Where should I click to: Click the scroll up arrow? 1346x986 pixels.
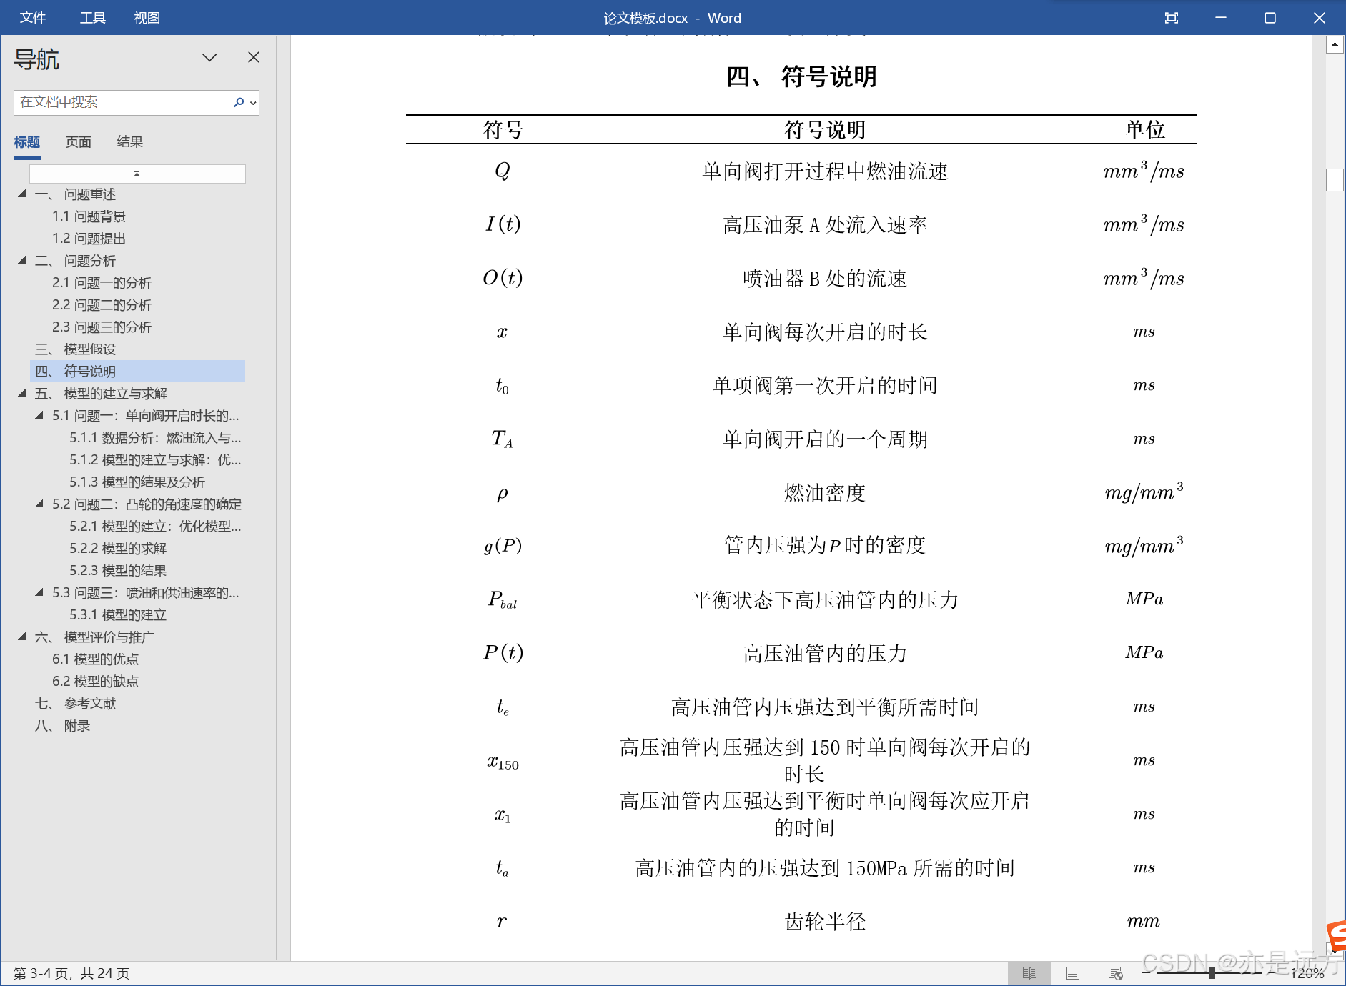tap(1335, 45)
